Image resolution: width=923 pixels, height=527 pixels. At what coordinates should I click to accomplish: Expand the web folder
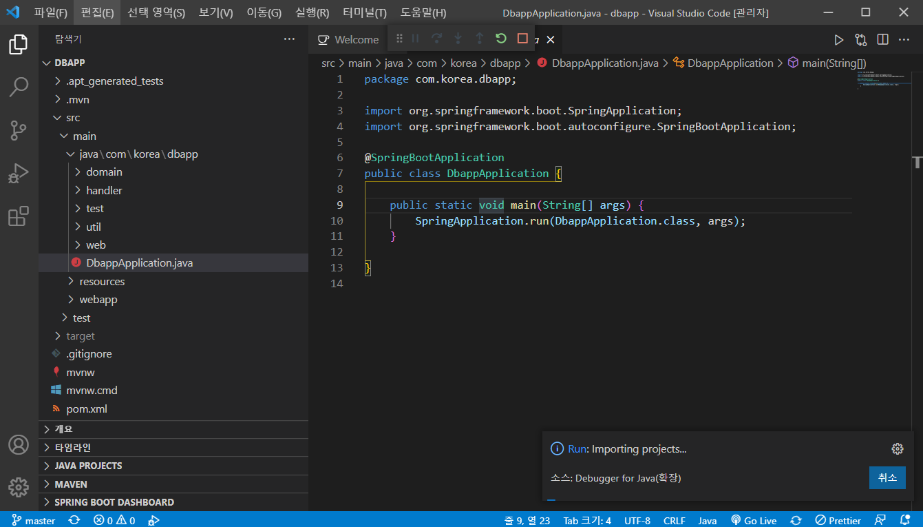173,245
